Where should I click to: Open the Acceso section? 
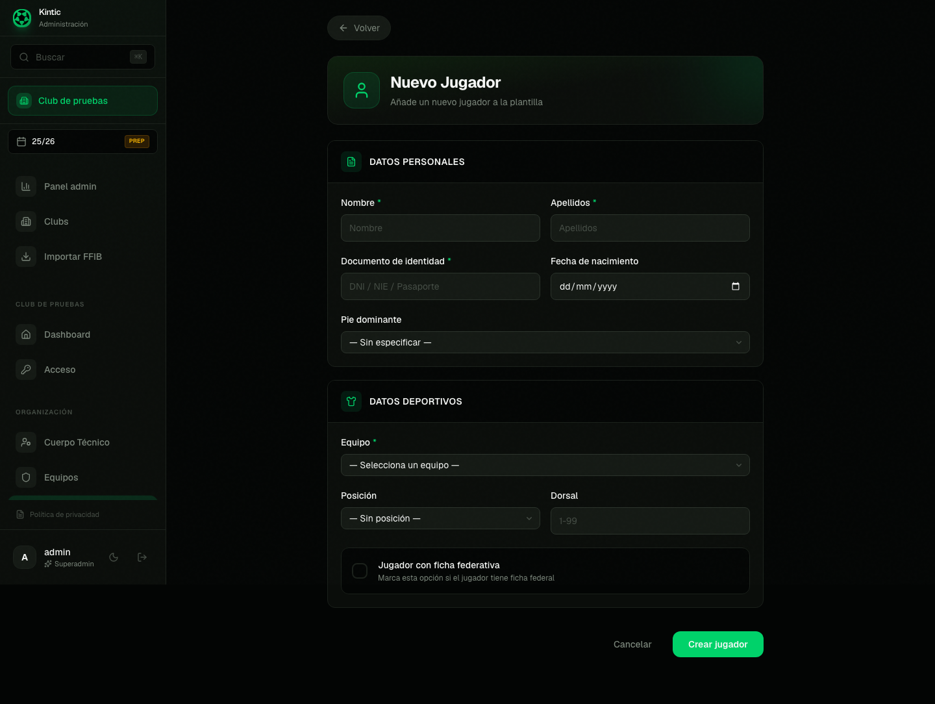click(x=82, y=370)
